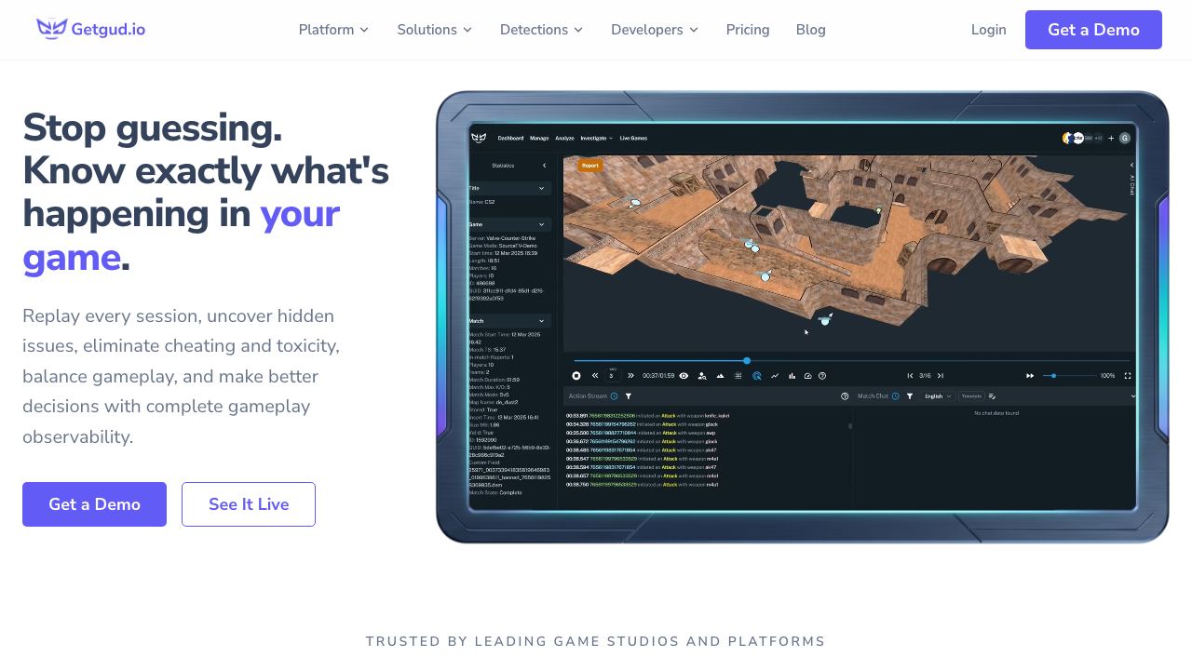This screenshot has width=1192, height=670.
Task: Collapse the Game section in Statistics
Action: (x=541, y=224)
